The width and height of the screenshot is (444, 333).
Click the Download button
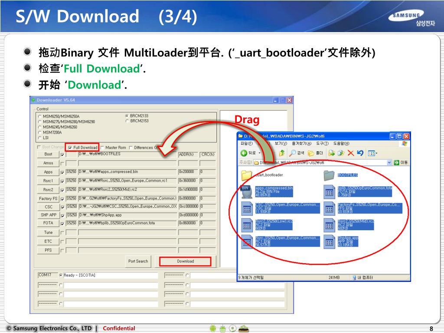click(x=186, y=261)
